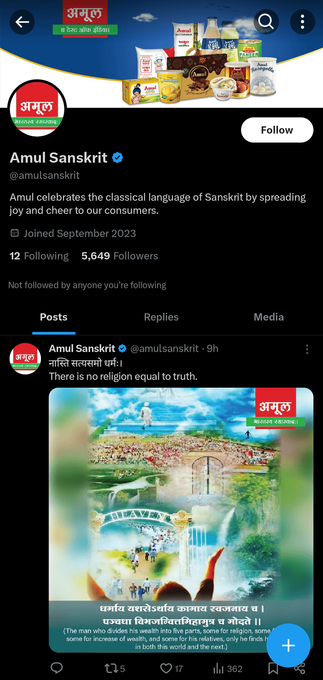Tap the post author's avatar
Screen dimensions: 323x680
(x=25, y=359)
